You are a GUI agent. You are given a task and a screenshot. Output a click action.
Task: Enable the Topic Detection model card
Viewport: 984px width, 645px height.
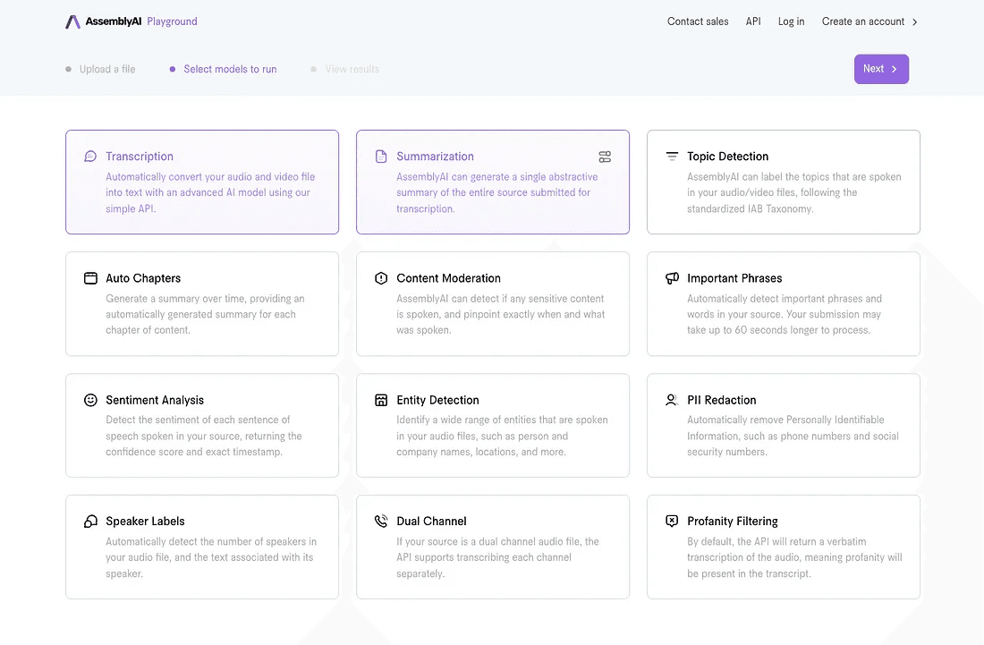pyautogui.click(x=784, y=182)
